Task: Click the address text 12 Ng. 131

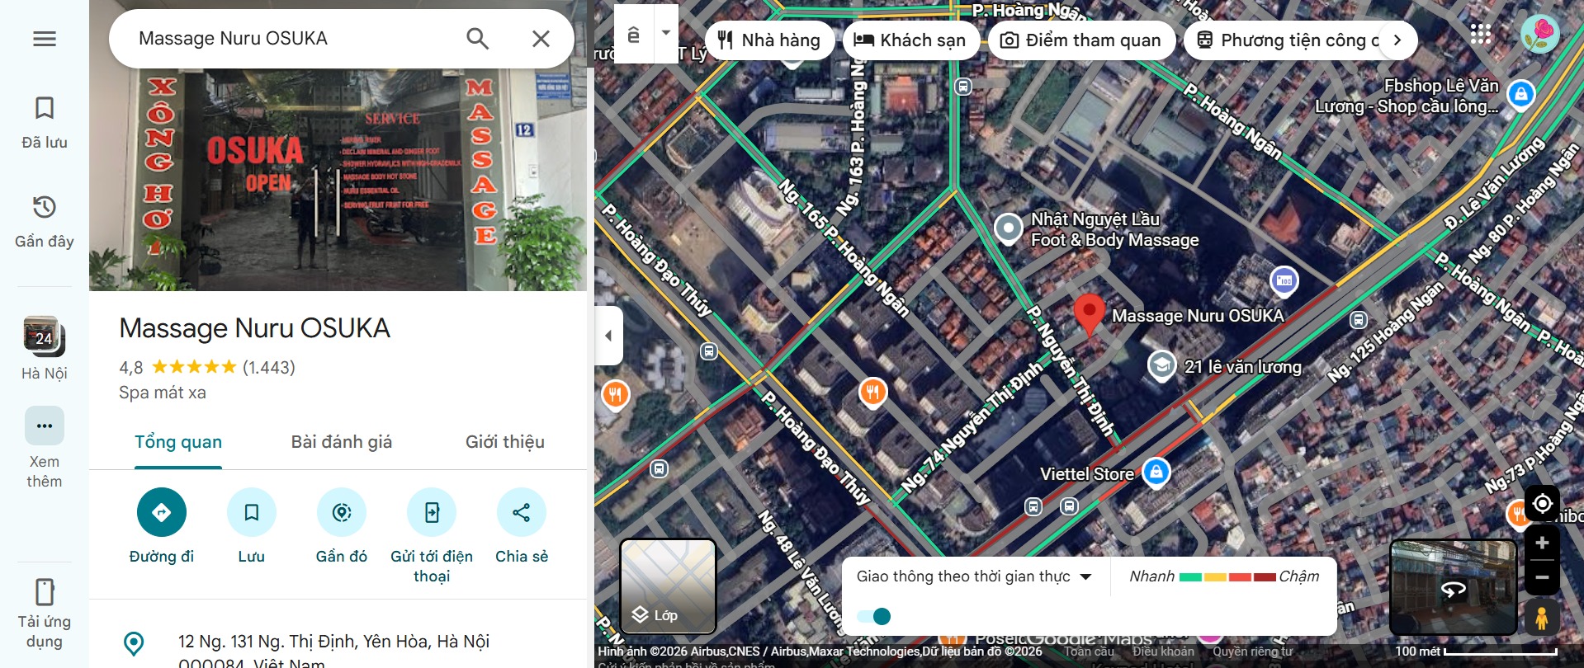Action: tap(334, 652)
